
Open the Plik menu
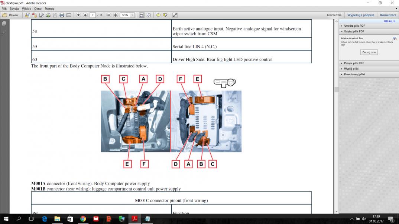click(4, 9)
